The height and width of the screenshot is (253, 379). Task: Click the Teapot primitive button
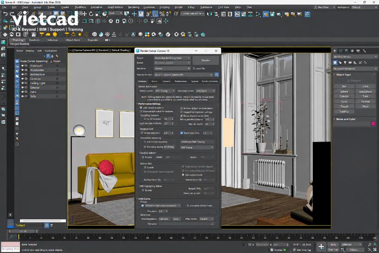(x=344, y=107)
